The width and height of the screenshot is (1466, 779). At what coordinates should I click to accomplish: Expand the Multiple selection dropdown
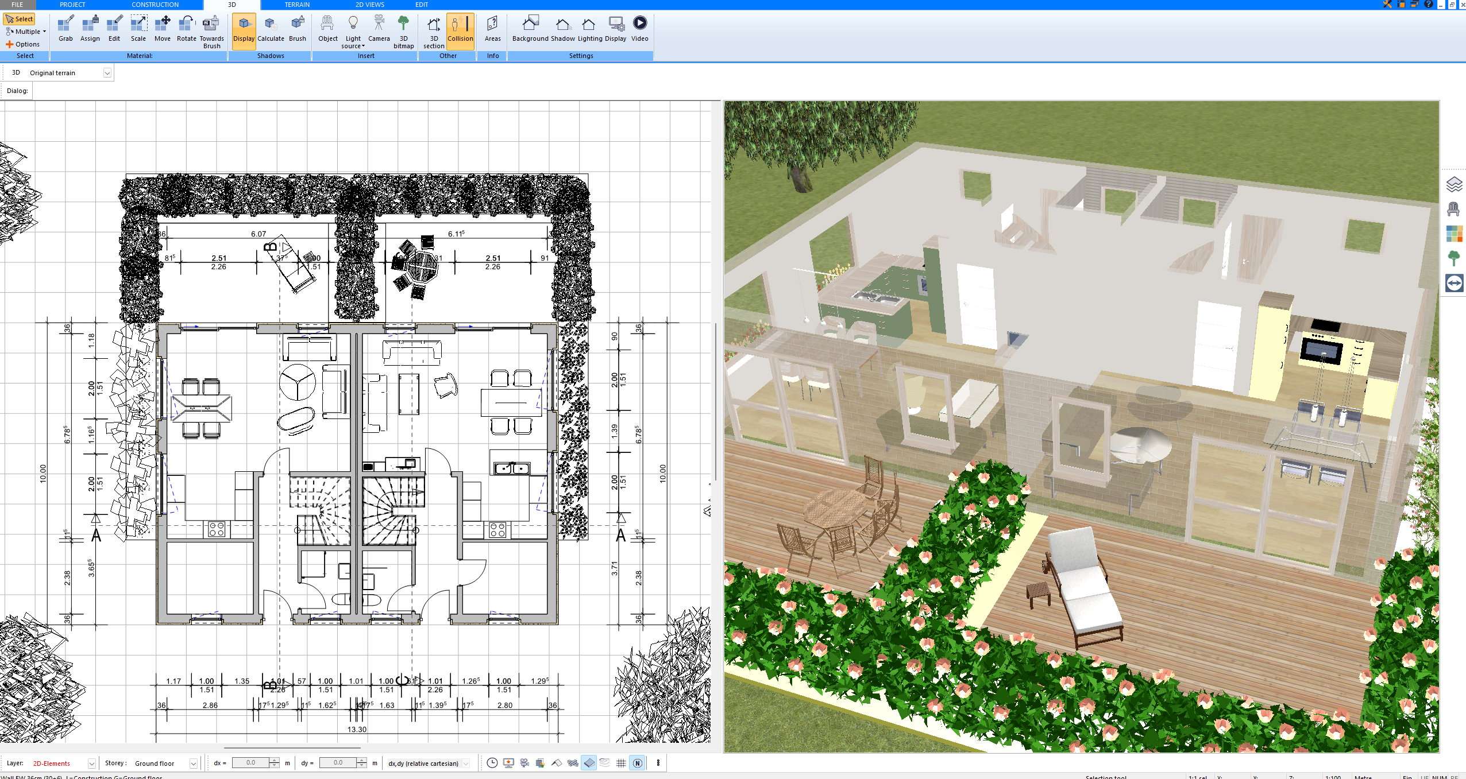point(26,32)
